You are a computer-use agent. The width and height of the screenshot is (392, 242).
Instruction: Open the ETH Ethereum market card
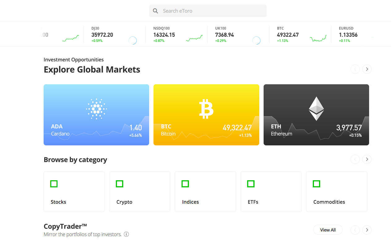(316, 115)
